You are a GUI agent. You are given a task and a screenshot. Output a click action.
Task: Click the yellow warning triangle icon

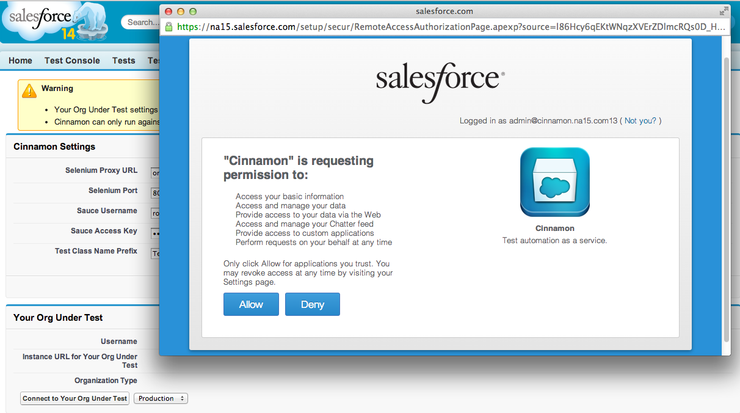29,90
